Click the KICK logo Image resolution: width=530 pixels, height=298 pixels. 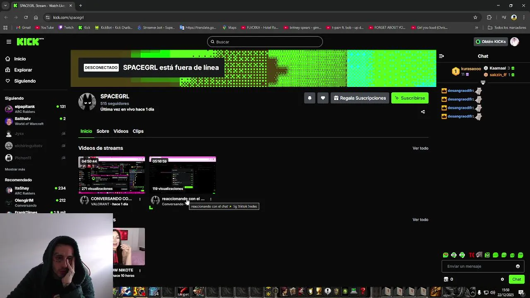click(30, 42)
